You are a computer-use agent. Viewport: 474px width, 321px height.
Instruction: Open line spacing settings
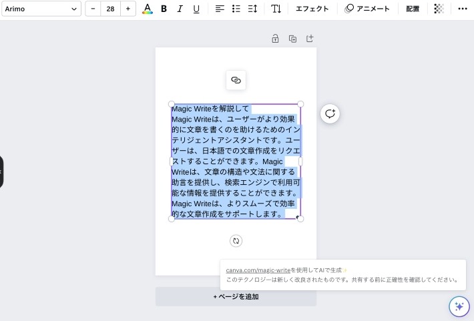click(252, 9)
